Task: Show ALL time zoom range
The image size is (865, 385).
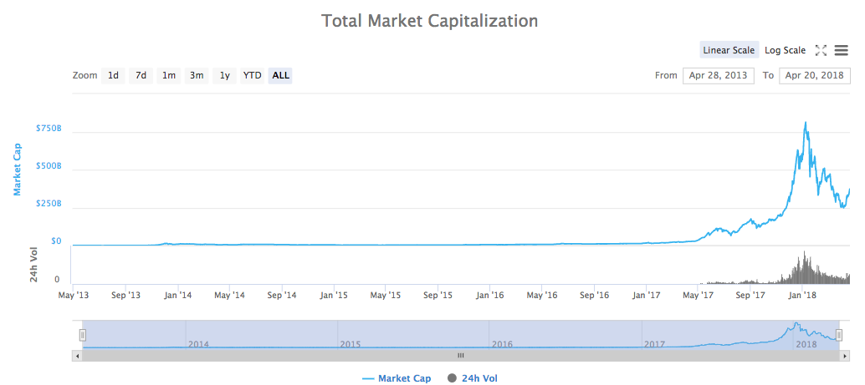Action: pyautogui.click(x=281, y=76)
